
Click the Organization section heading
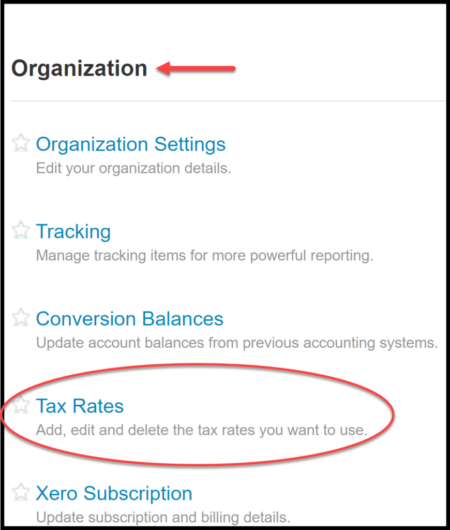pyautogui.click(x=79, y=68)
